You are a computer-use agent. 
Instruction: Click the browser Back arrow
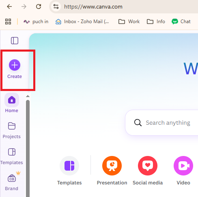click(9, 6)
